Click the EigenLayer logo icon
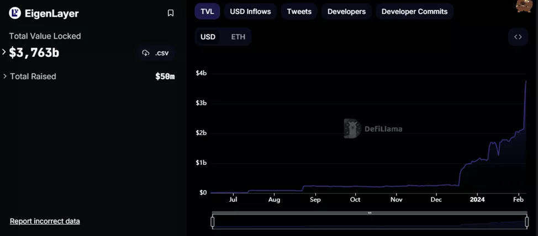Screen dimensions: 538x236 coord(15,13)
